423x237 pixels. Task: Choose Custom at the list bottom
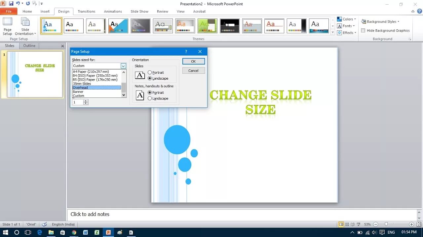pos(97,96)
